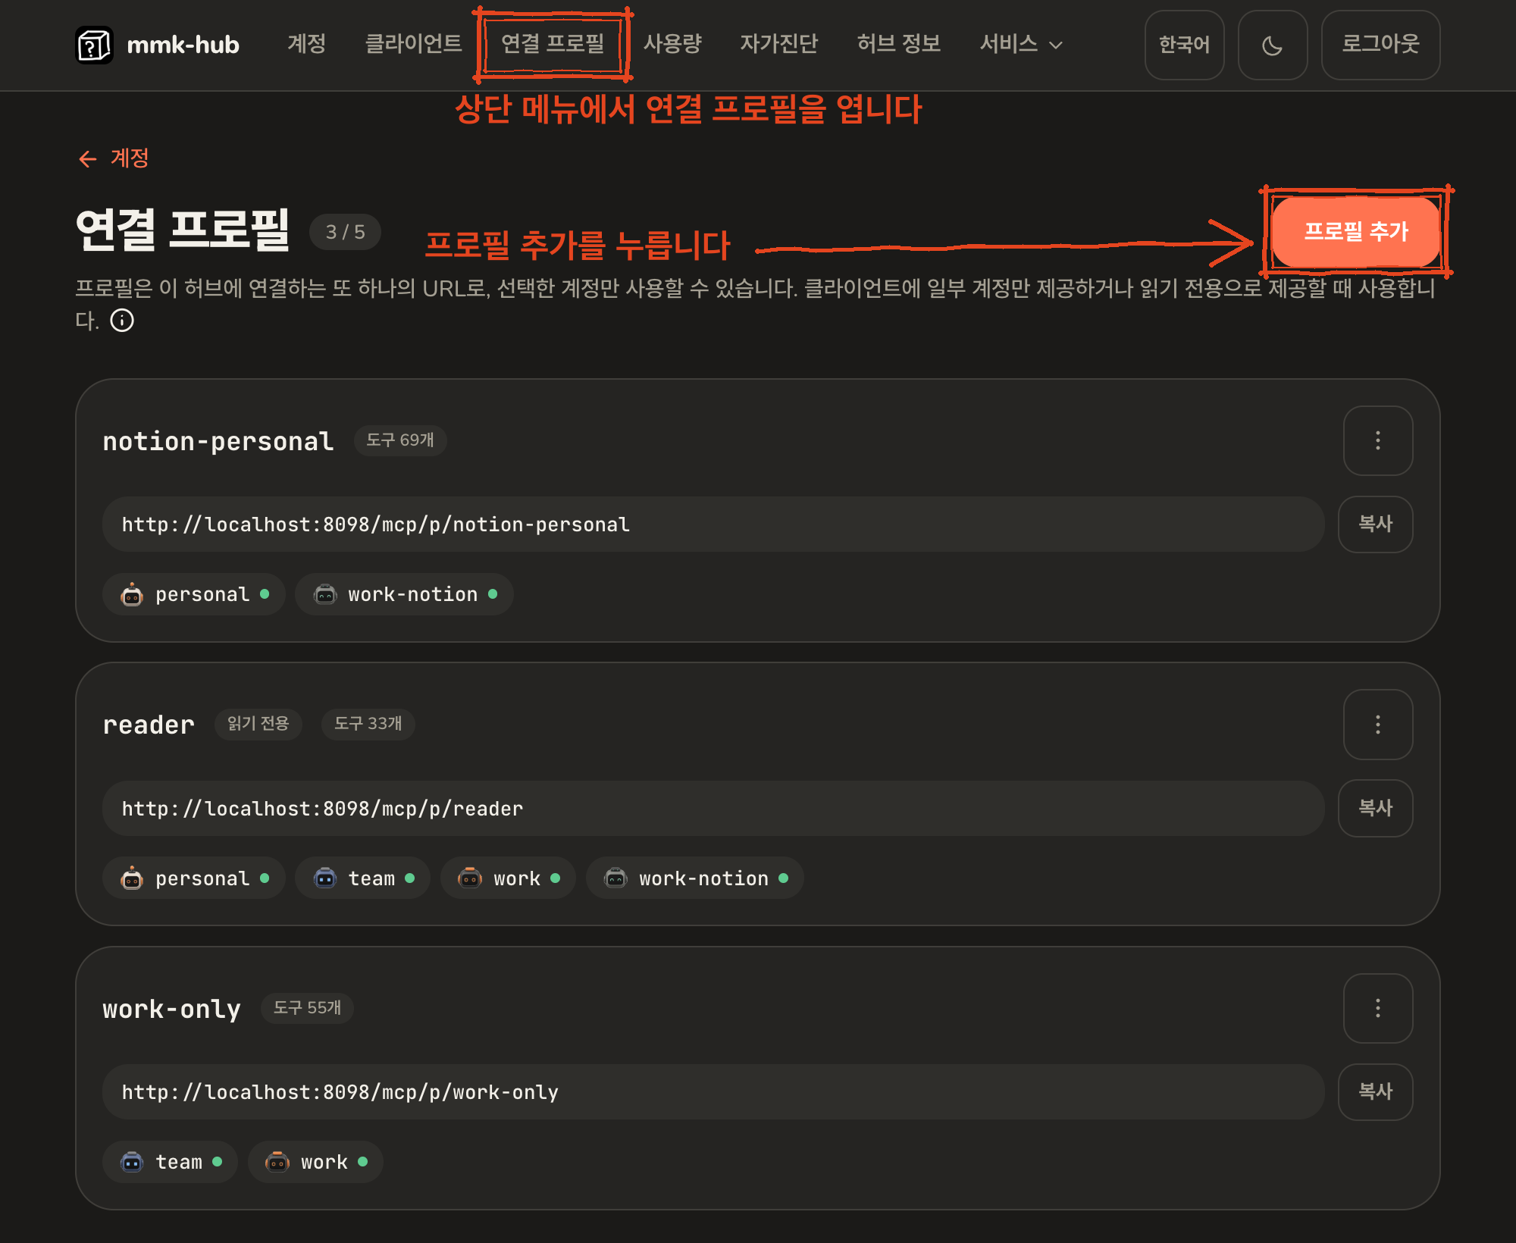Click the notion-personal profile title
Screen dimensions: 1516x1243
tap(218, 441)
